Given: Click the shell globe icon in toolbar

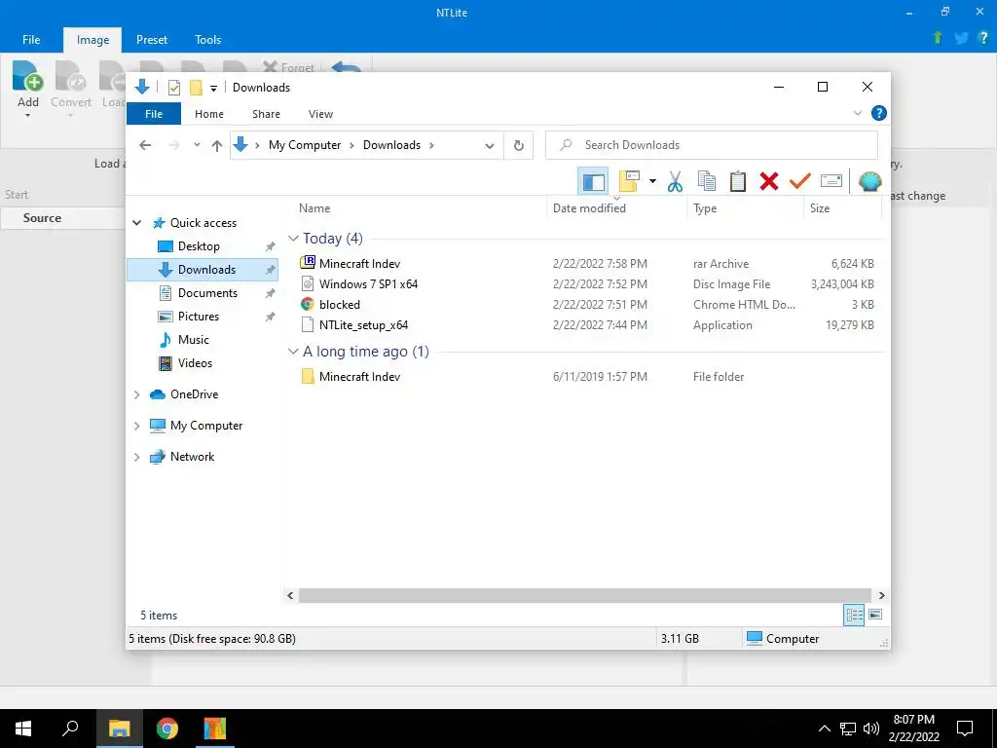Looking at the screenshot, I should coord(869,181).
